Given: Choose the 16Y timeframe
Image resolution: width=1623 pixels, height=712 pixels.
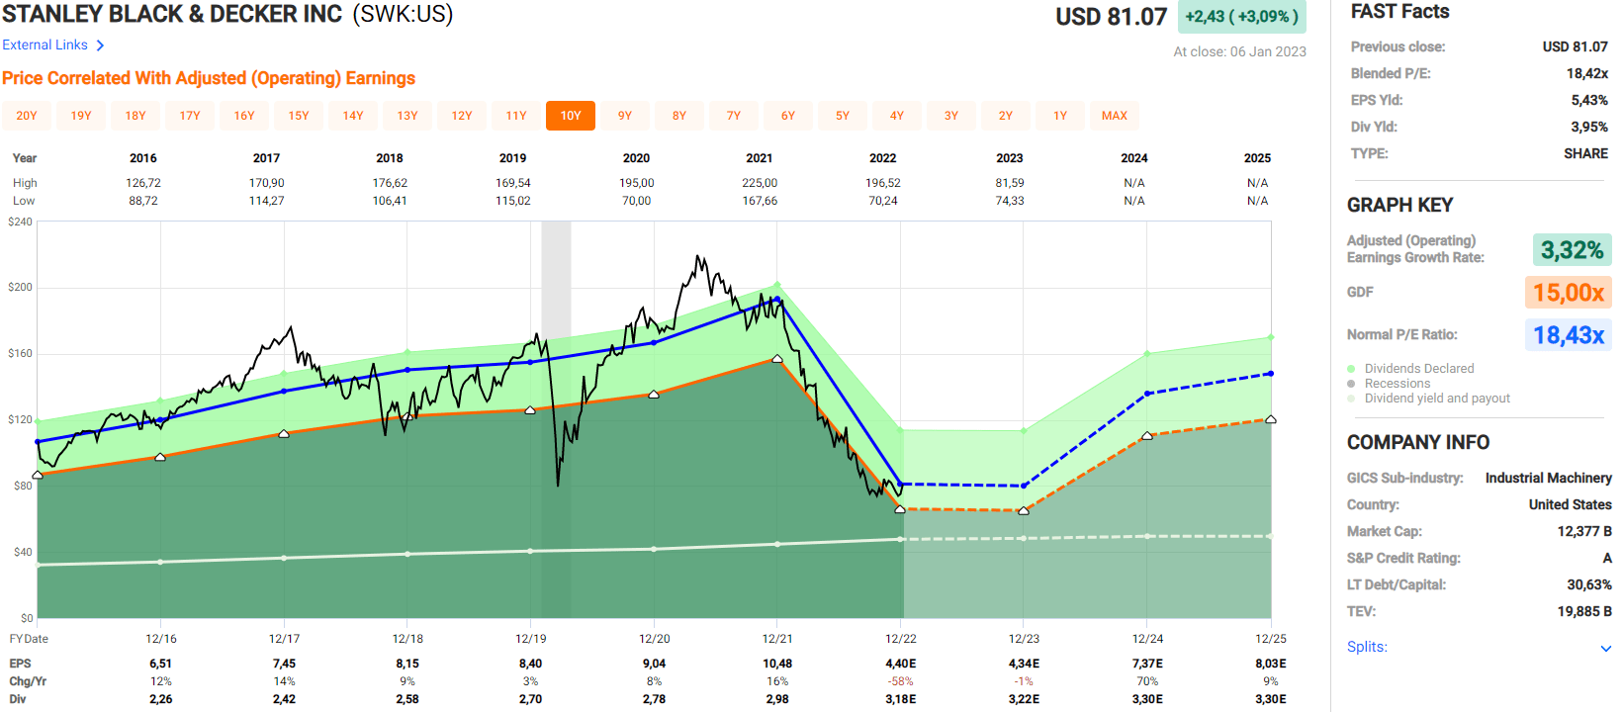Looking at the screenshot, I should pyautogui.click(x=244, y=116).
